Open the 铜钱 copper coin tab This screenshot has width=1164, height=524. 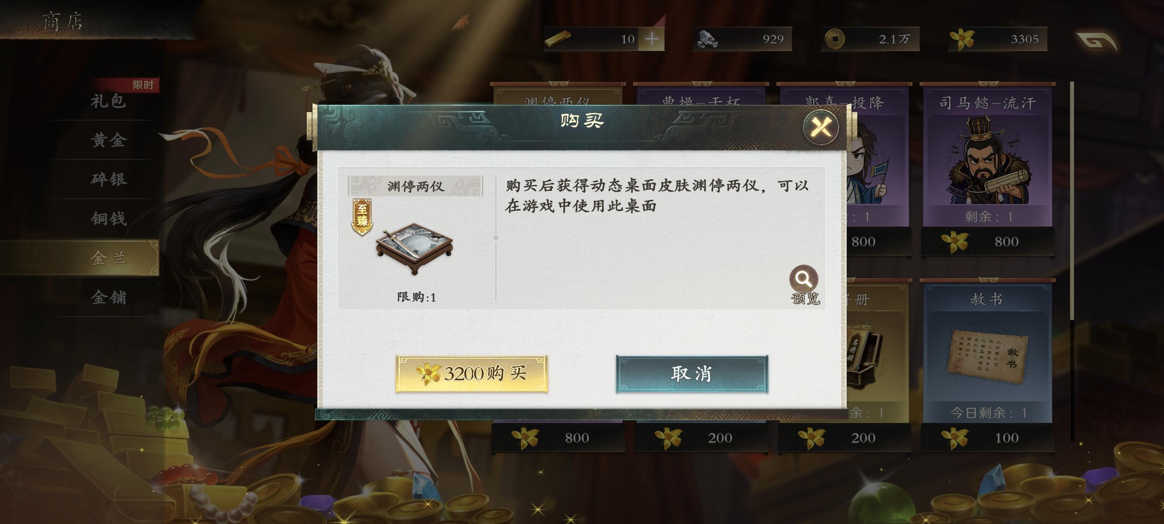coord(108,219)
